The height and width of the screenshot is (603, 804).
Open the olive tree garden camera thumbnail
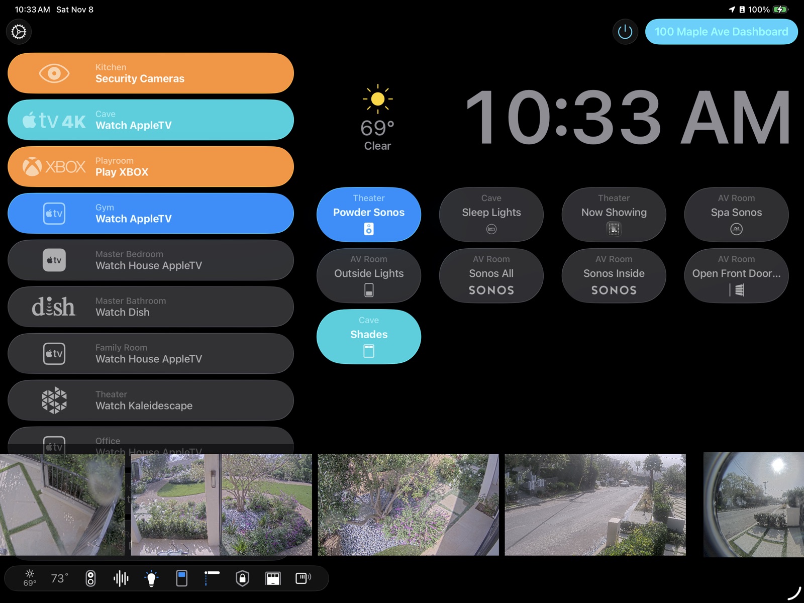pos(408,505)
